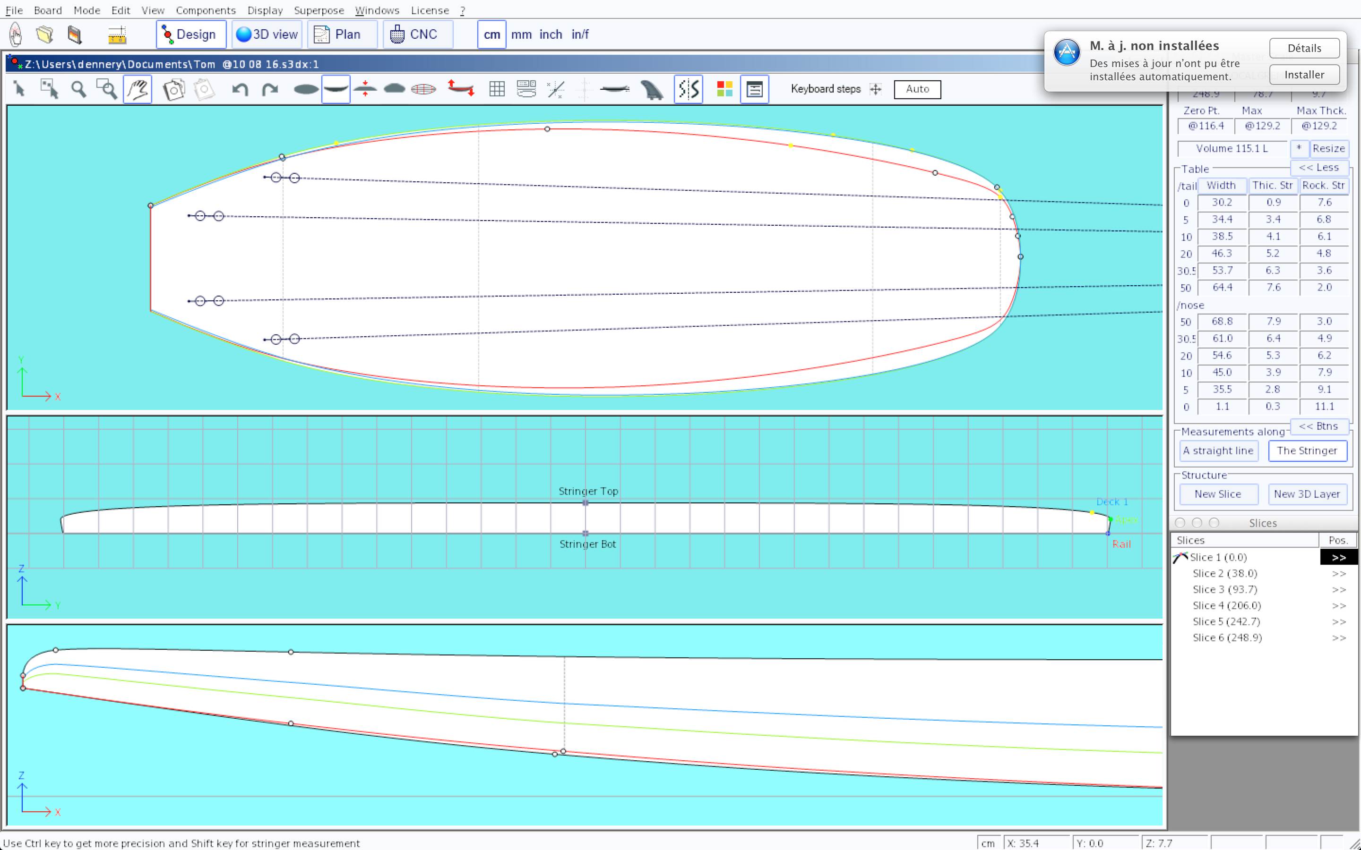1361x850 pixels.
Task: Click the width field for tail 20
Action: tap(1222, 254)
